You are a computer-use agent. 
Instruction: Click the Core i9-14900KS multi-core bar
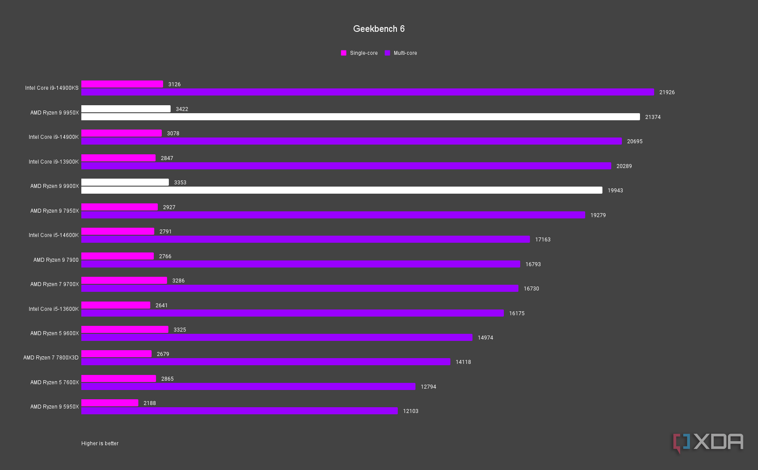(367, 92)
